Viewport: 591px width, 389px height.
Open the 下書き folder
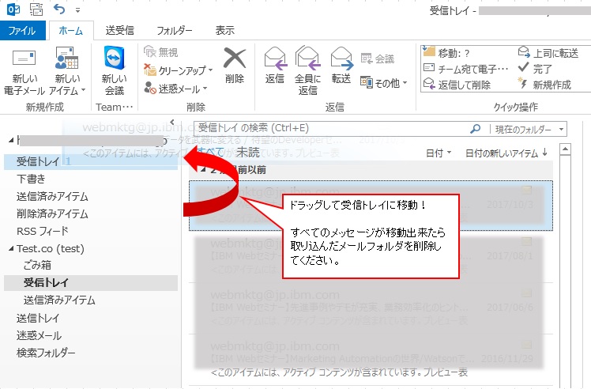point(31,179)
